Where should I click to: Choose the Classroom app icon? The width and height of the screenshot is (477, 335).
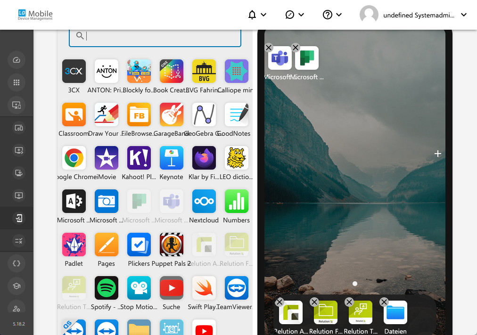(x=74, y=114)
